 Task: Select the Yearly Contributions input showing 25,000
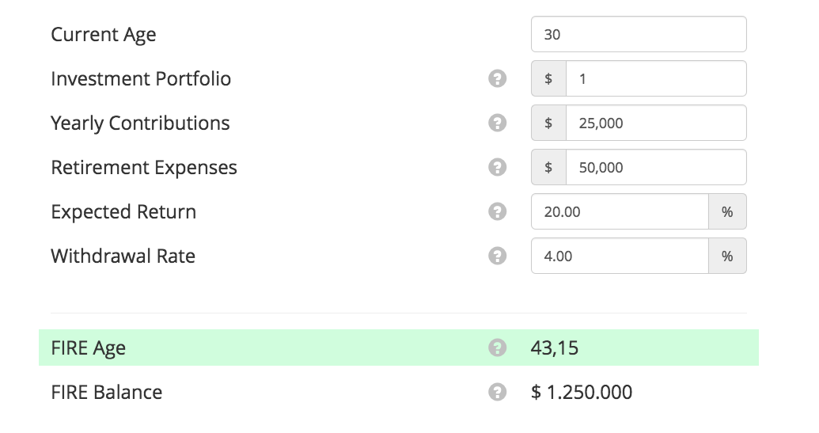pyautogui.click(x=655, y=123)
